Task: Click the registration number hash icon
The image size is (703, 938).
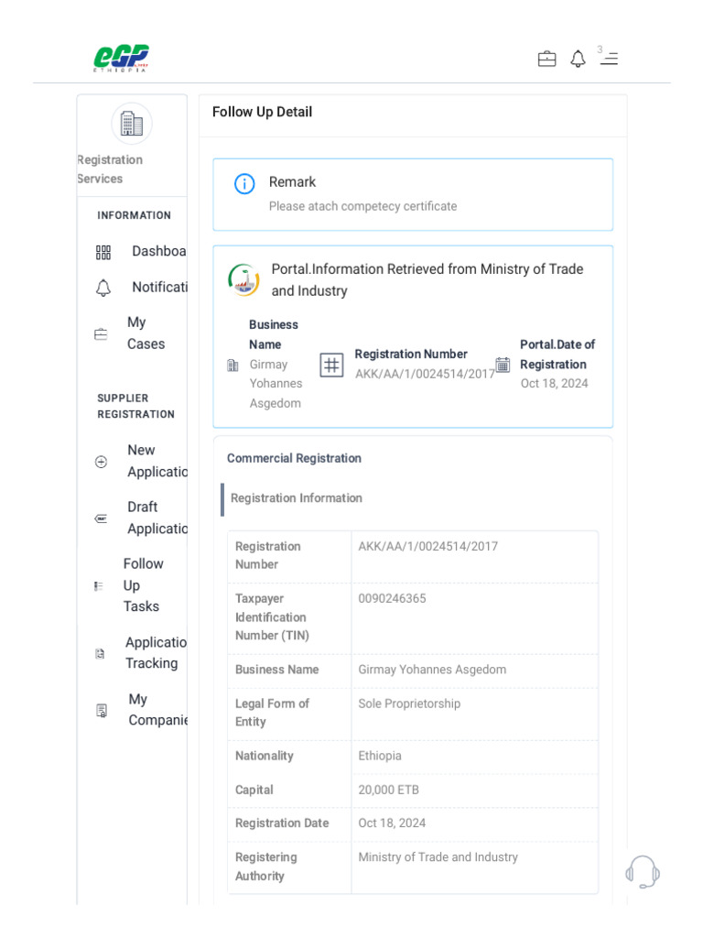Action: pos(331,365)
